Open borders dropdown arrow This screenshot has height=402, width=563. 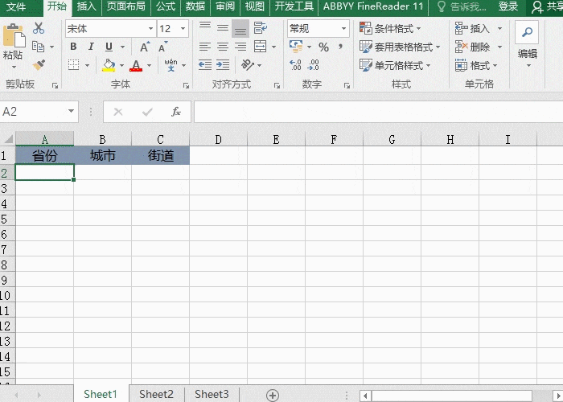(87, 65)
